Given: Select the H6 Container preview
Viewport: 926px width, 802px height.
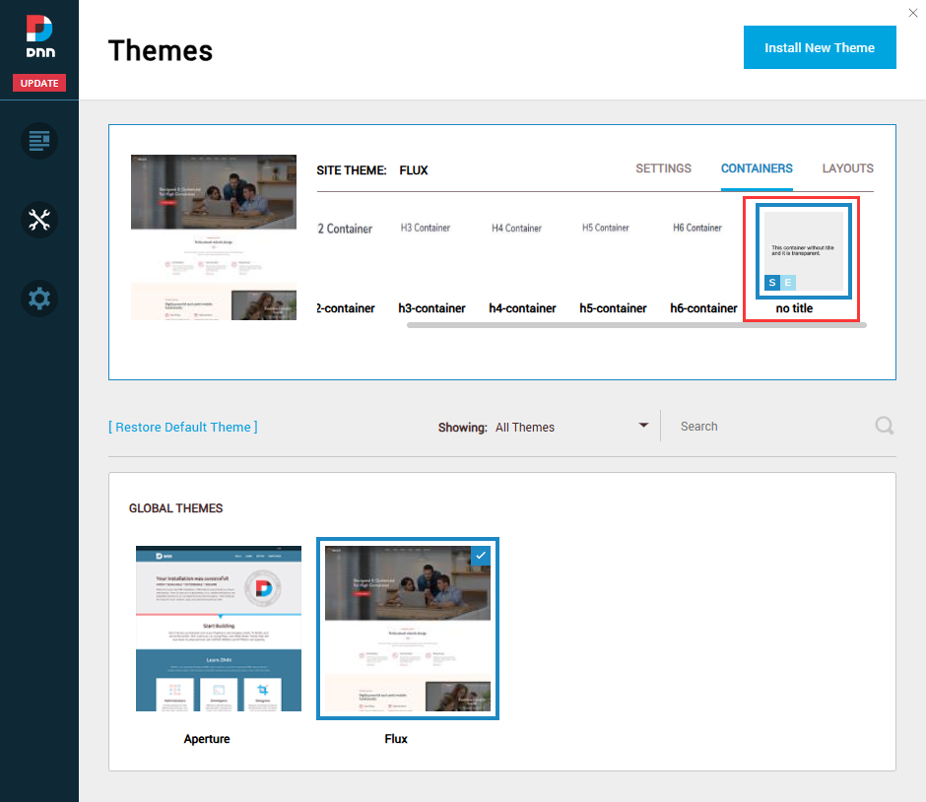Looking at the screenshot, I should 697,228.
